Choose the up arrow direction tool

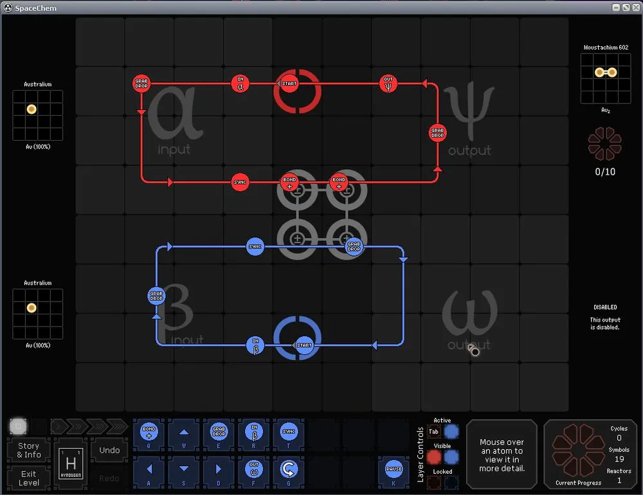[184, 433]
